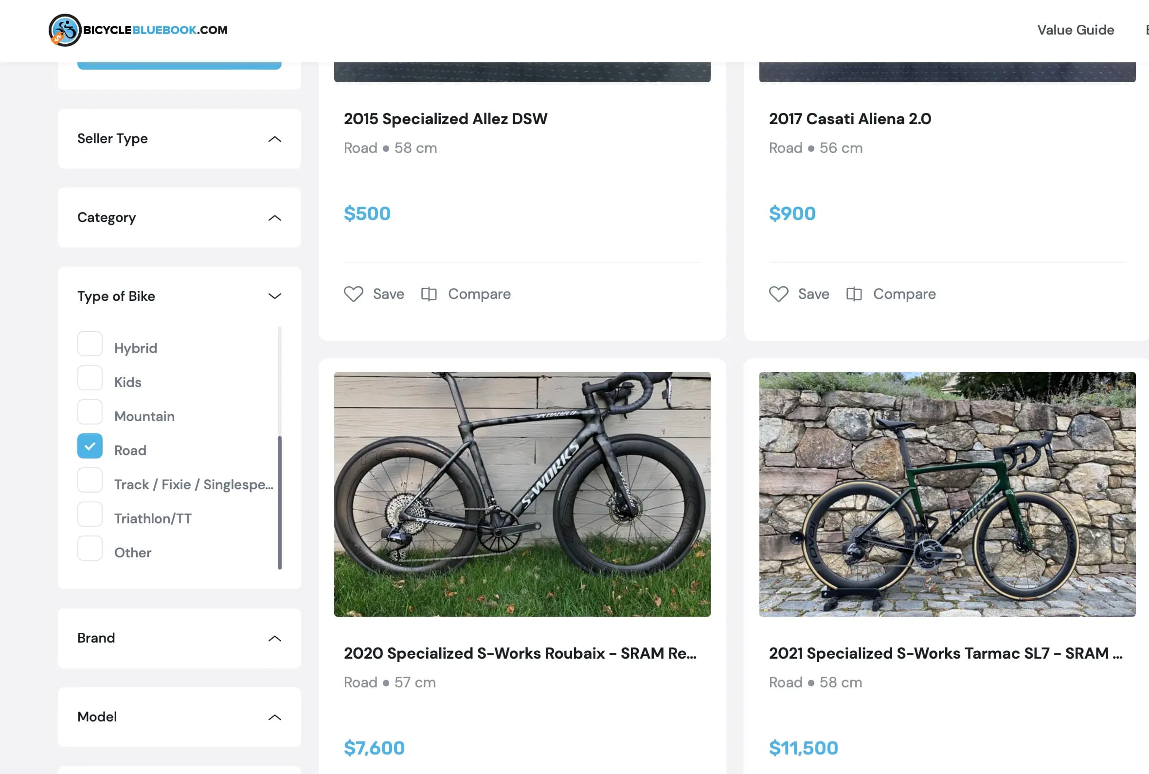Image resolution: width=1149 pixels, height=774 pixels.
Task: Open the 2017 Casati Aliena 2.0 listing
Action: 850,119
